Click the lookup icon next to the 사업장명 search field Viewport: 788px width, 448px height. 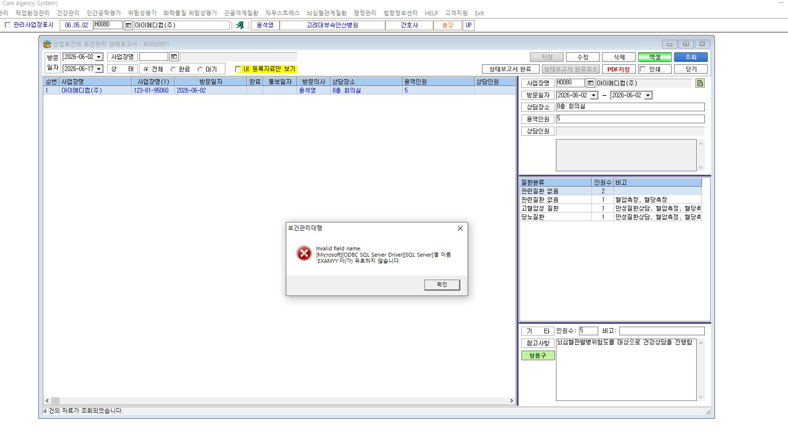(x=174, y=57)
